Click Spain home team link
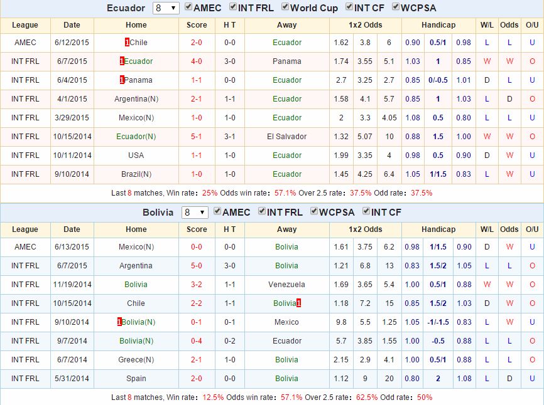 pos(136,379)
